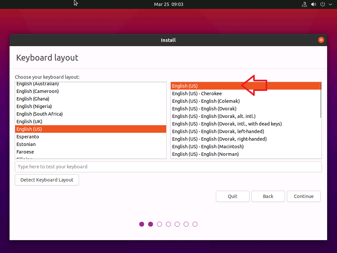Click the keyboard test input field
The image size is (337, 253).
click(x=168, y=167)
